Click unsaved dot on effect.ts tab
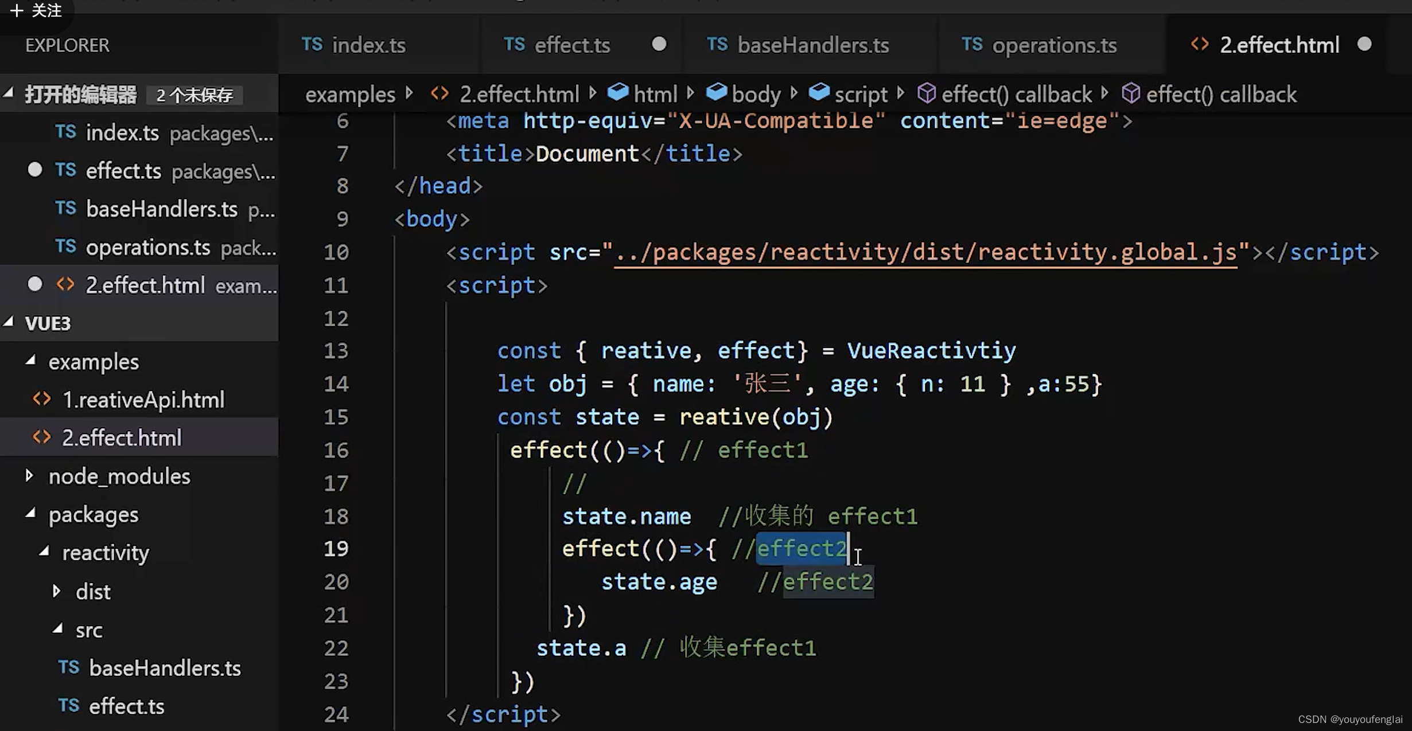Image resolution: width=1412 pixels, height=731 pixels. [659, 44]
